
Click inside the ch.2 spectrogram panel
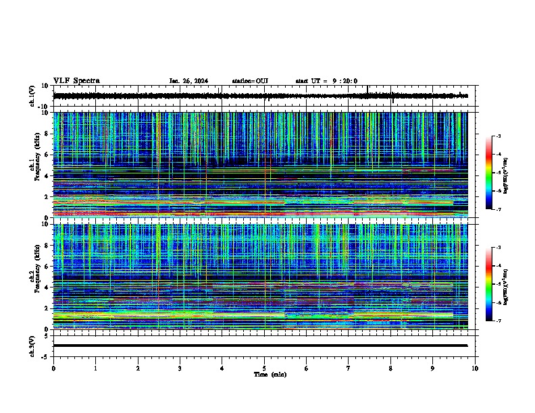[260, 277]
